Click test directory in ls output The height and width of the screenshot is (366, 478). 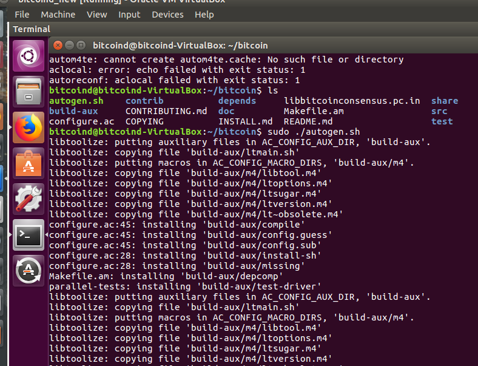pos(442,121)
